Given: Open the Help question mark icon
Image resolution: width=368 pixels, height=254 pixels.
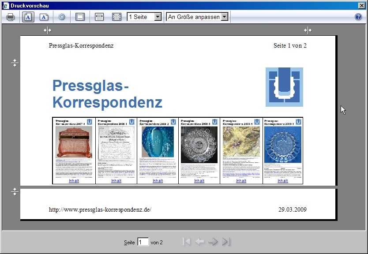Looking at the screenshot, I should click(x=358, y=17).
